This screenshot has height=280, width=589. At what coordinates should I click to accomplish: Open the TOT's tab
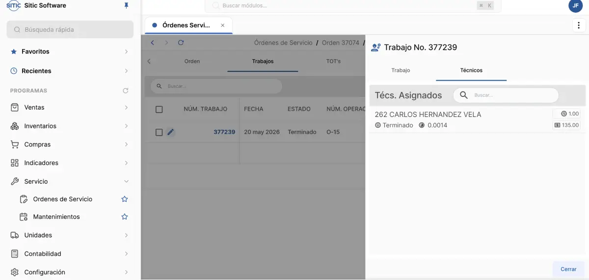pos(333,61)
